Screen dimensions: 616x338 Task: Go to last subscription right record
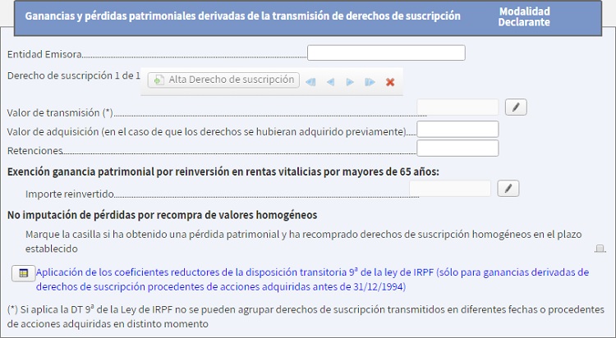(370, 82)
